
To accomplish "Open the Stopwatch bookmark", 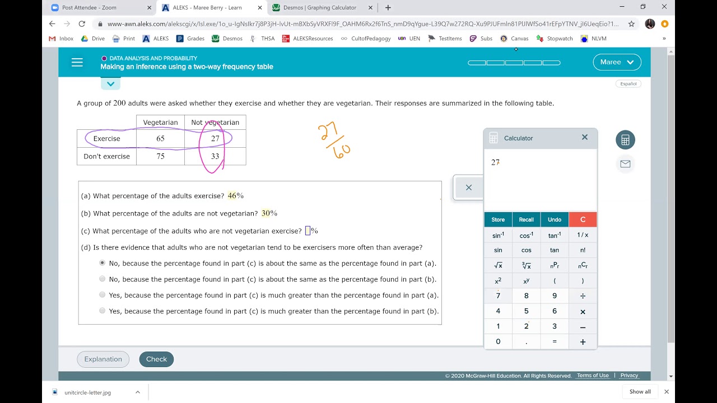I will (555, 39).
